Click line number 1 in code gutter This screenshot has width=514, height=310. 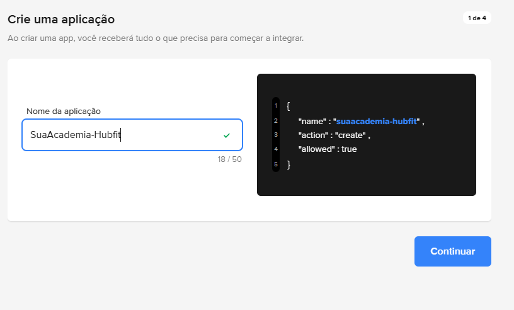point(276,106)
